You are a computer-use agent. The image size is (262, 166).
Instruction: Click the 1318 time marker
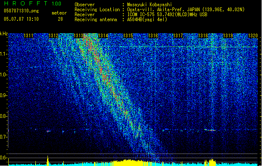[x=203, y=36]
